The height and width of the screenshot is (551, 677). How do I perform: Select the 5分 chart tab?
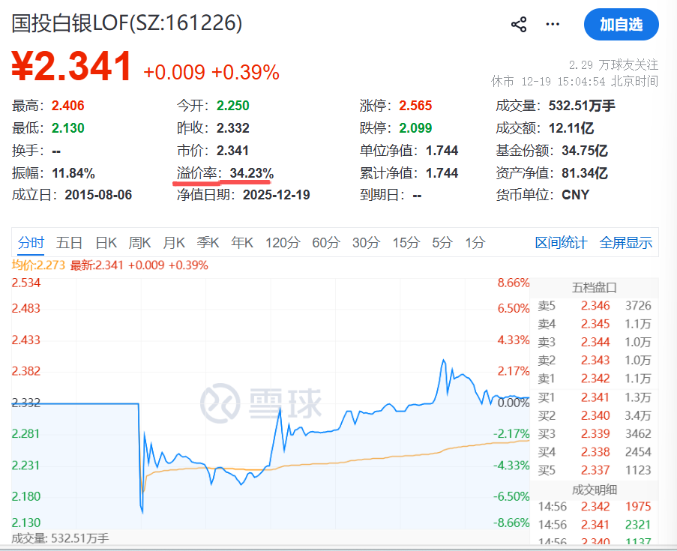[x=442, y=242]
